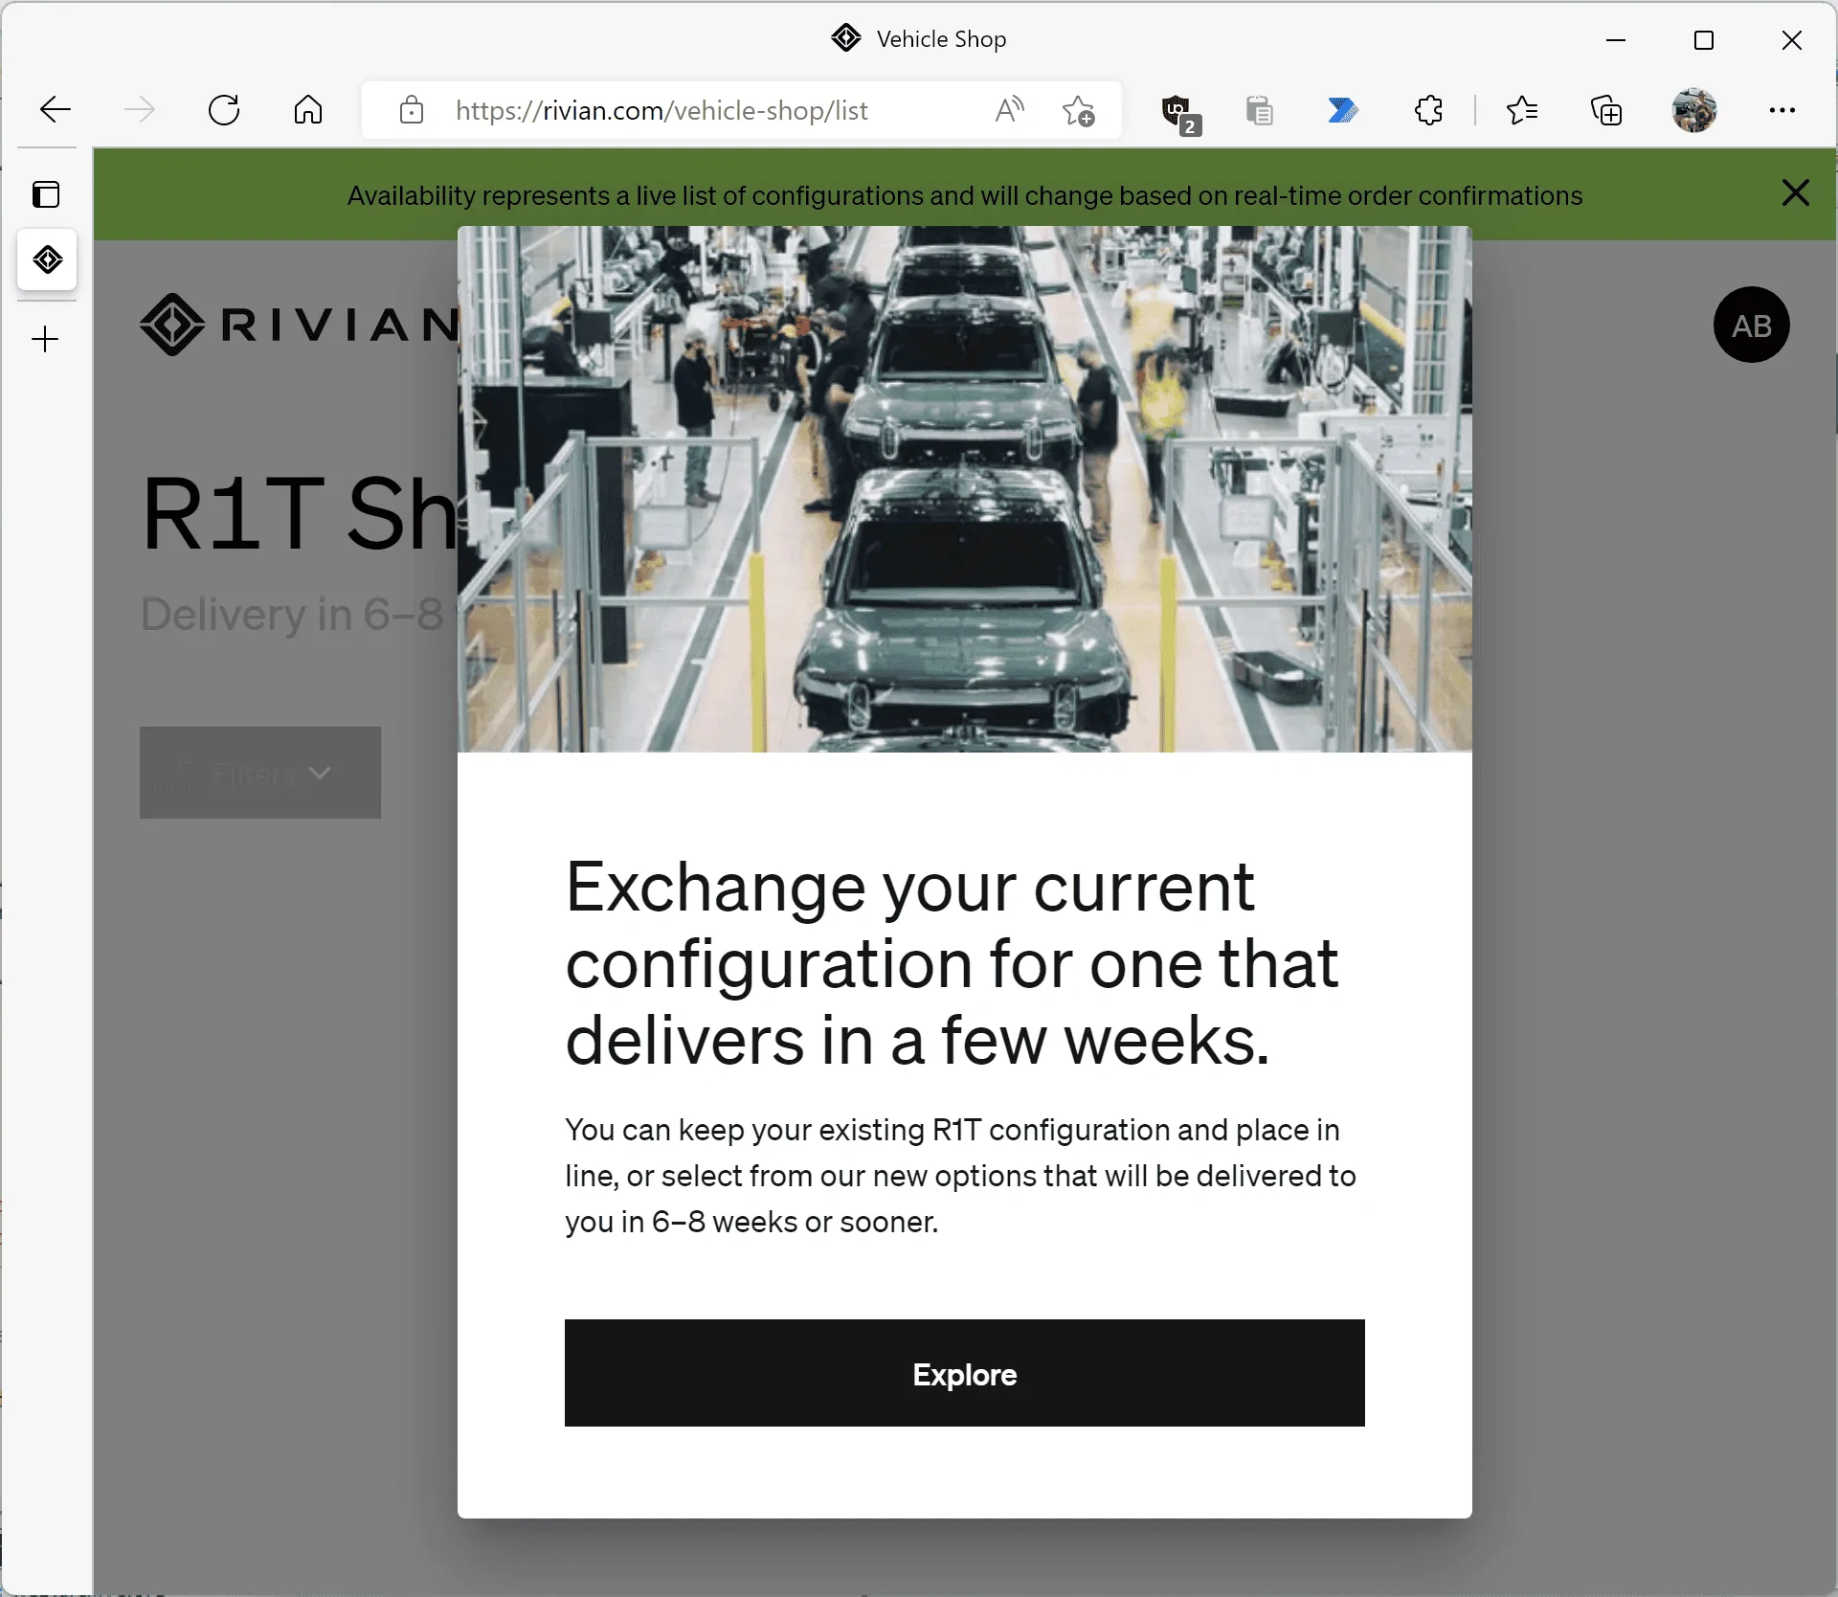The image size is (1838, 1597).
Task: Add this page to favorites
Action: [x=1079, y=111]
